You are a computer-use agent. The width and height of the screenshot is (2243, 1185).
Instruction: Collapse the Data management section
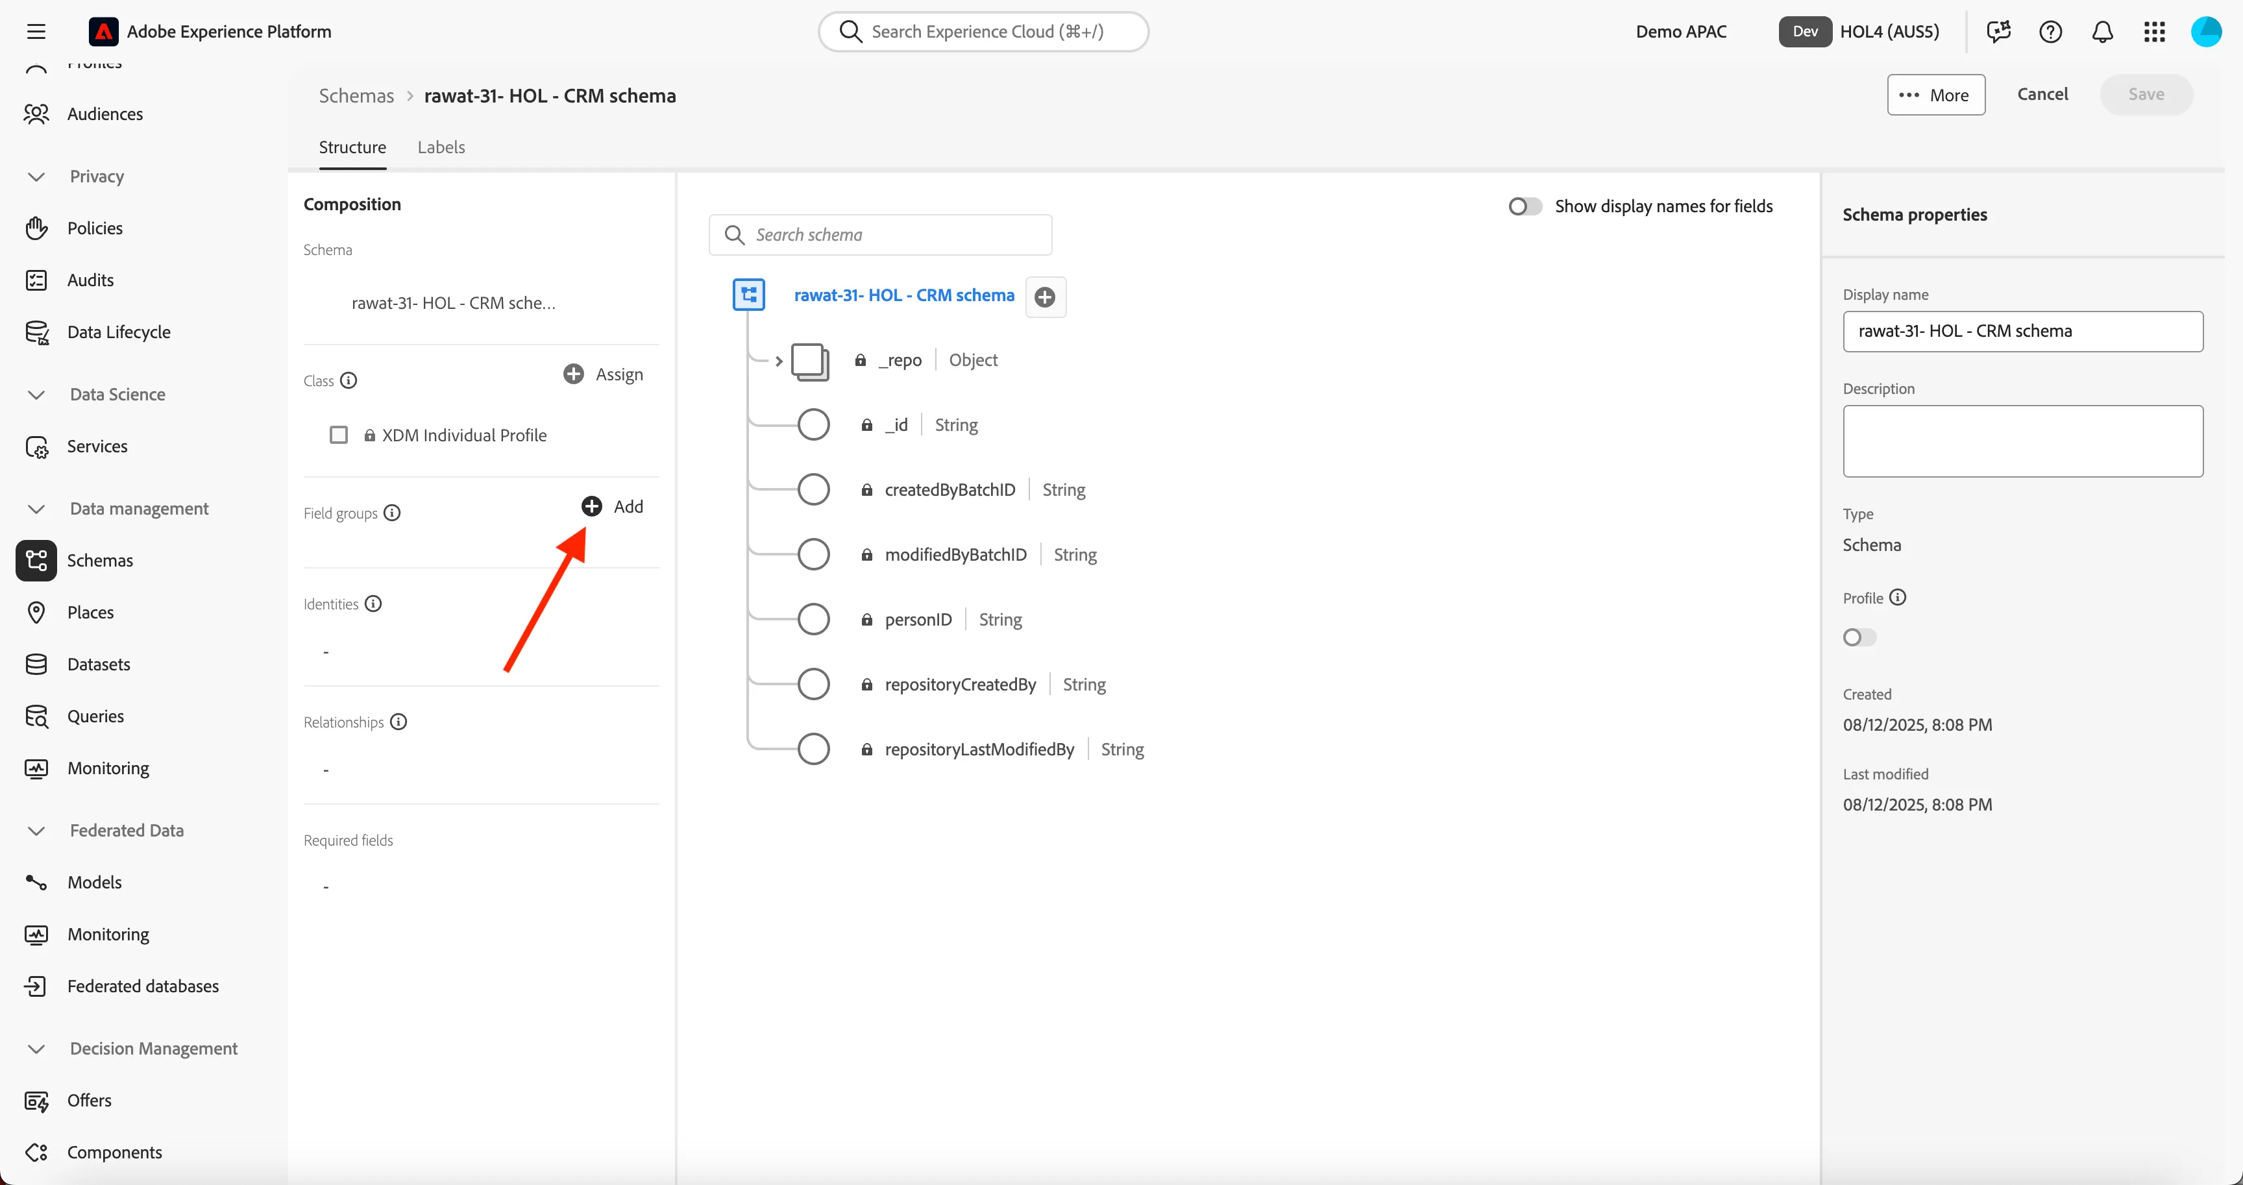tap(36, 509)
